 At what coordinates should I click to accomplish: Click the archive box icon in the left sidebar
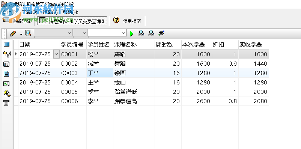click(x=6, y=103)
